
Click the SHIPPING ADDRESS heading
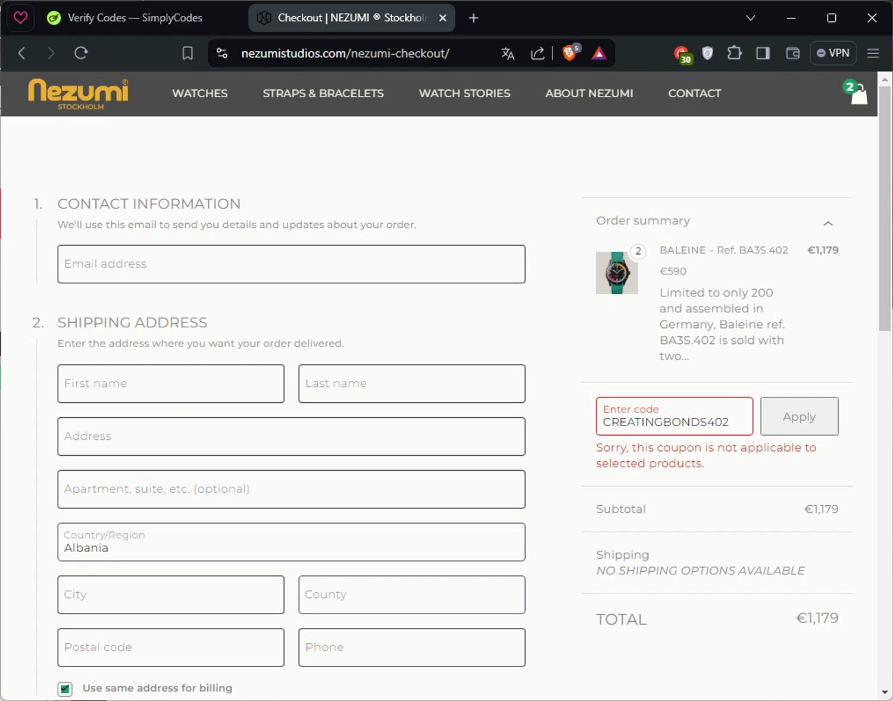tap(132, 323)
